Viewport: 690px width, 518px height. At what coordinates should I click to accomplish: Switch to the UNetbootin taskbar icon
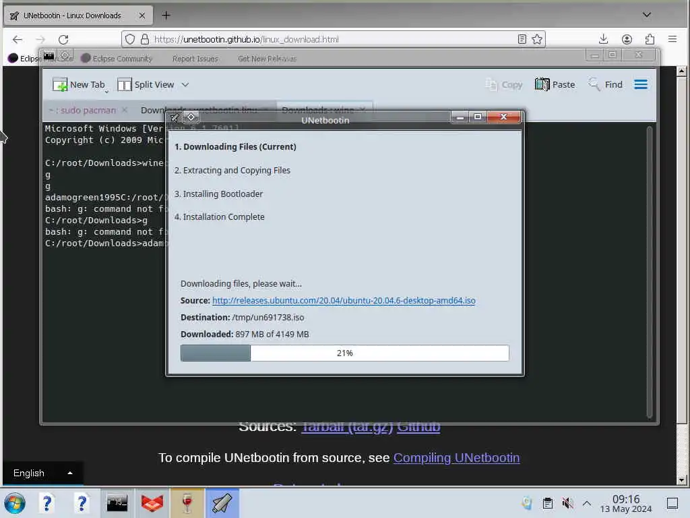tap(222, 503)
